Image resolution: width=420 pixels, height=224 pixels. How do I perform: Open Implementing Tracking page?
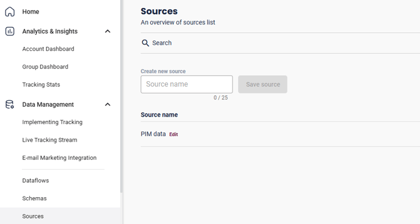(52, 122)
